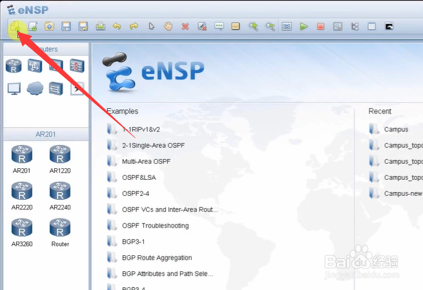Activate the hand pan tool
This screenshot has width=423, height=290.
tap(168, 26)
